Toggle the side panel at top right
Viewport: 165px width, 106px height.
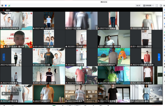pos(161,5)
